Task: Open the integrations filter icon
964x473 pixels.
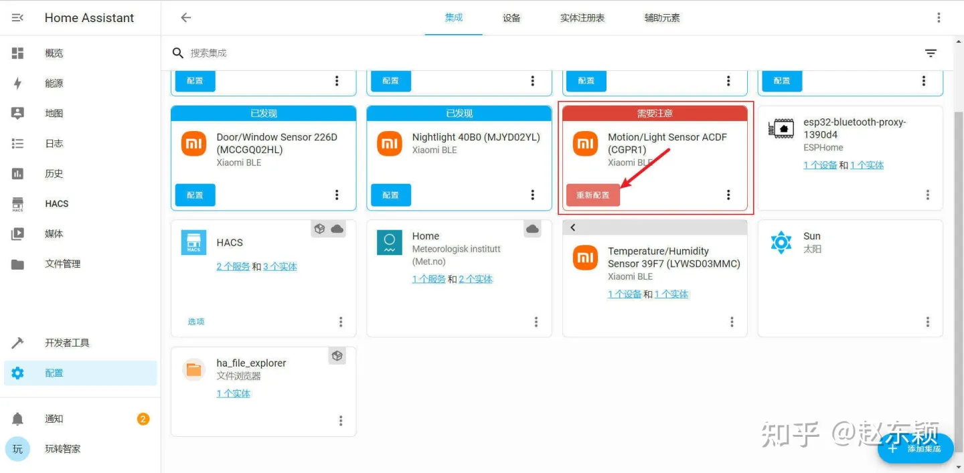Action: pyautogui.click(x=931, y=54)
